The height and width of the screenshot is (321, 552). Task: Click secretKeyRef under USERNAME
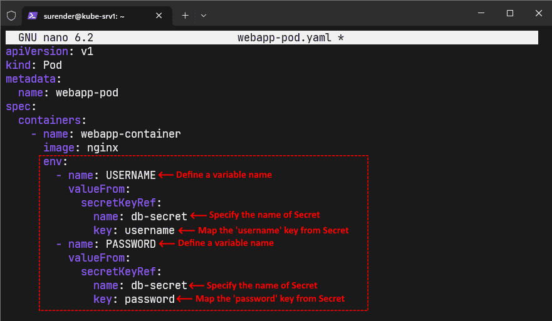pyautogui.click(x=118, y=203)
